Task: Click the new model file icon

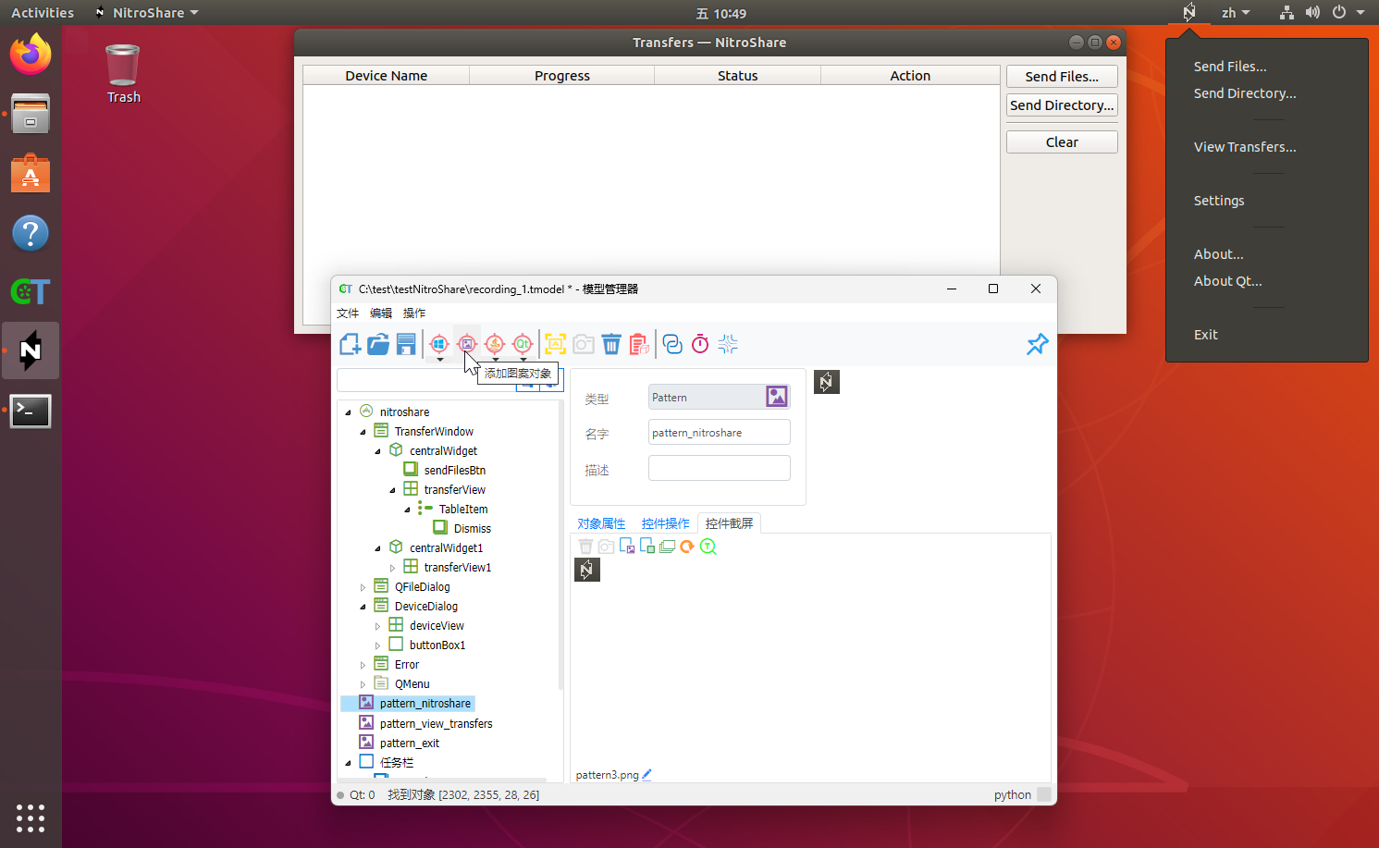Action: click(x=350, y=344)
